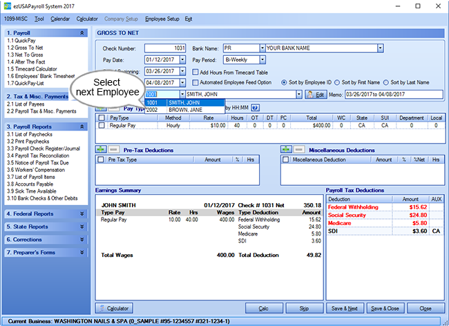Add Miscellaneous Deduction with plus icon
This screenshot has width=449, height=326.
click(x=285, y=149)
